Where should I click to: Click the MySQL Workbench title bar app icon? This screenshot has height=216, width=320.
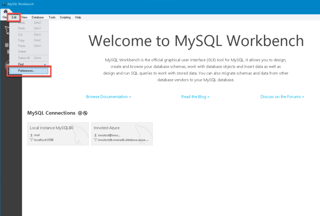pyautogui.click(x=4, y=4)
